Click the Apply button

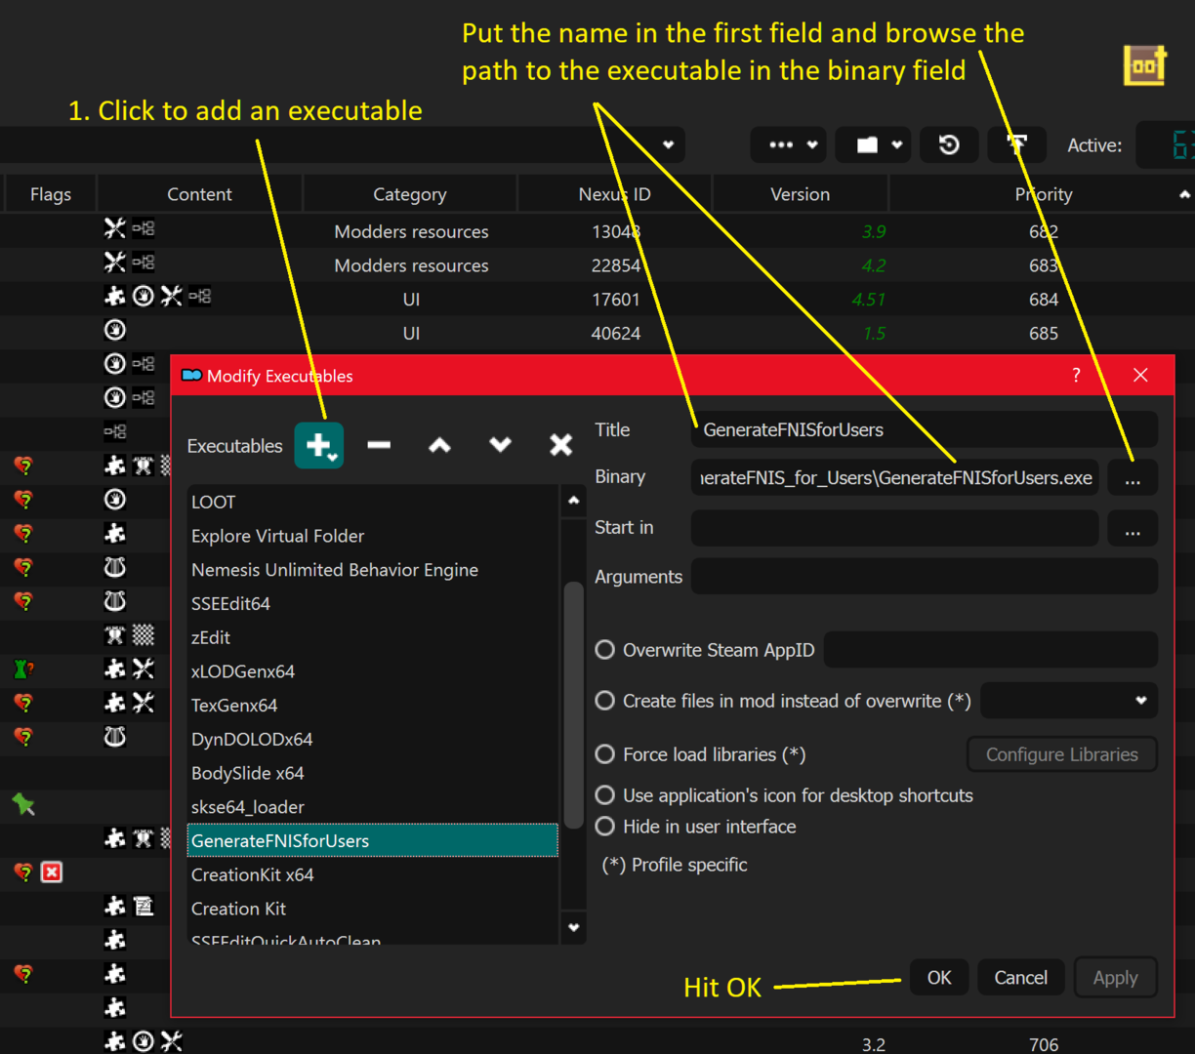point(1115,978)
